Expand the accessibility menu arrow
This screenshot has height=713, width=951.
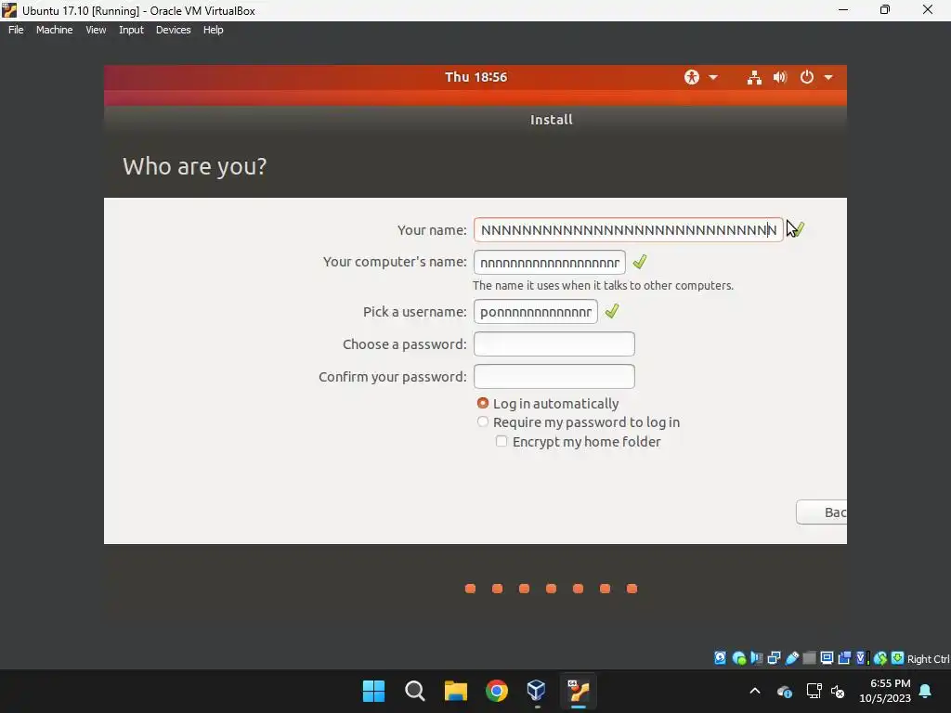point(713,78)
